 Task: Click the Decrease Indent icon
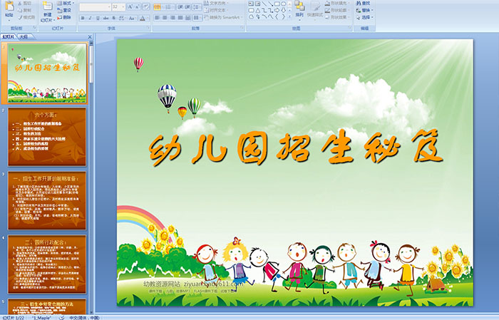pyautogui.click(x=180, y=6)
